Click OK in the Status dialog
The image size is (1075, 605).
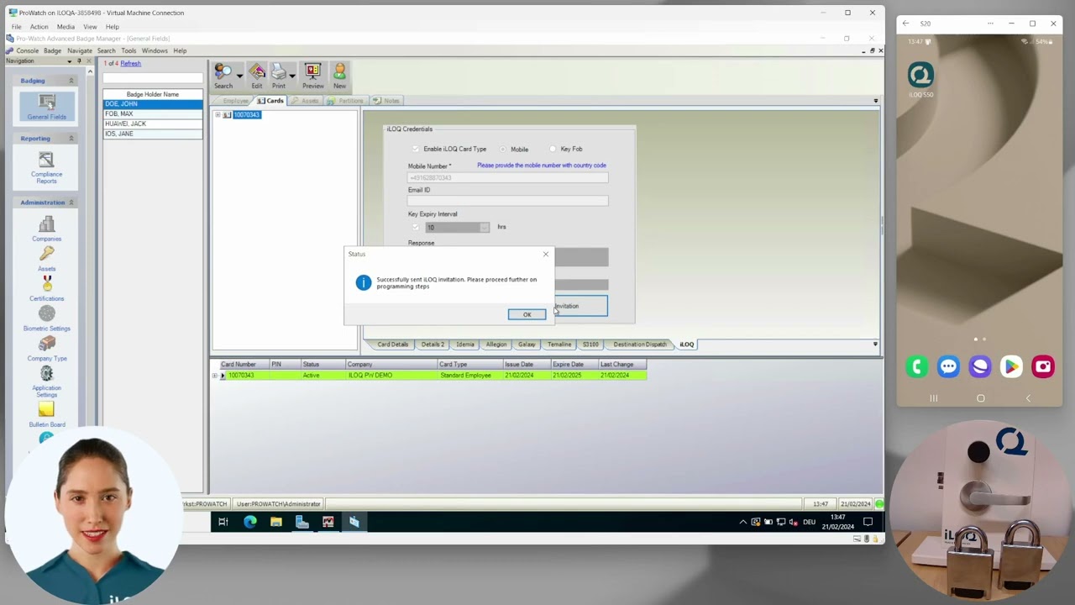(x=527, y=314)
